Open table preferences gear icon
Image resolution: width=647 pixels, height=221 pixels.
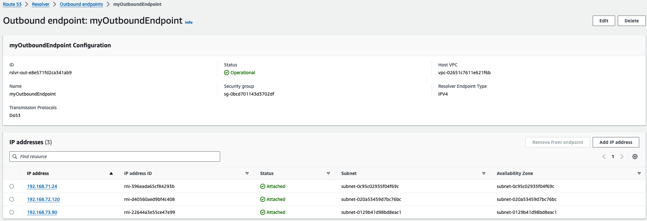pyautogui.click(x=635, y=157)
